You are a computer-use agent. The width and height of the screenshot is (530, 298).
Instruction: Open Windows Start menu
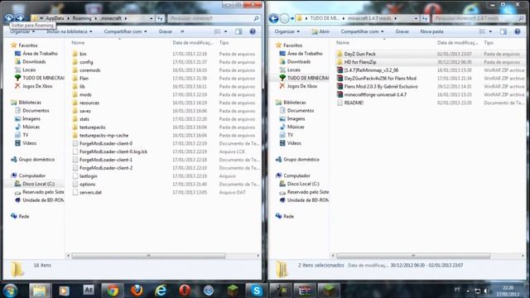10,291
